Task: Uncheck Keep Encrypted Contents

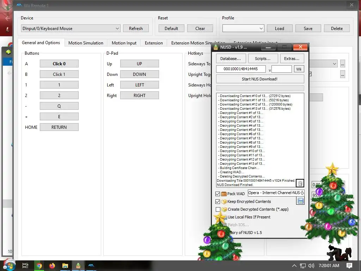Action: (218, 201)
